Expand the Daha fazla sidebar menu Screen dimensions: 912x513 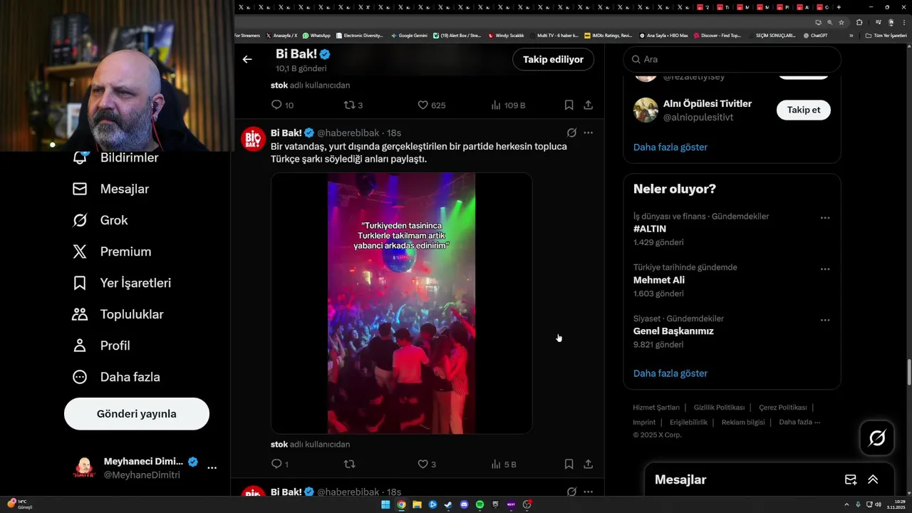coord(116,377)
